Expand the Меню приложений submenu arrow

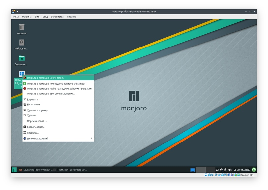92,138
